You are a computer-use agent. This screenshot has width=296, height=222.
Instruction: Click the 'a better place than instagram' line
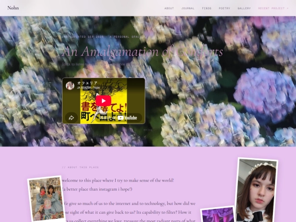[x=97, y=189]
